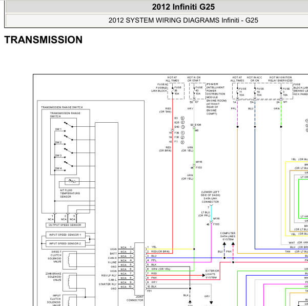
Task: Click the '2346 BRAKE SOLENOID VALVE' label
Action: (x=53, y=277)
